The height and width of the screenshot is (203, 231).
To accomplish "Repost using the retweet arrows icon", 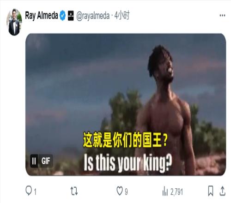I will tap(74, 191).
